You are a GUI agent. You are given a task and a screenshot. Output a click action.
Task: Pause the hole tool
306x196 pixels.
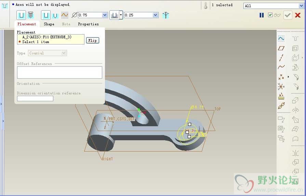[x=262, y=15]
